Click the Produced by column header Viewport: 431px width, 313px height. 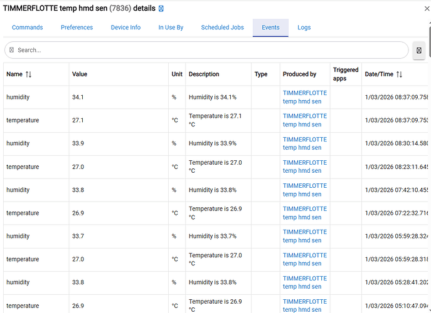[x=299, y=74]
